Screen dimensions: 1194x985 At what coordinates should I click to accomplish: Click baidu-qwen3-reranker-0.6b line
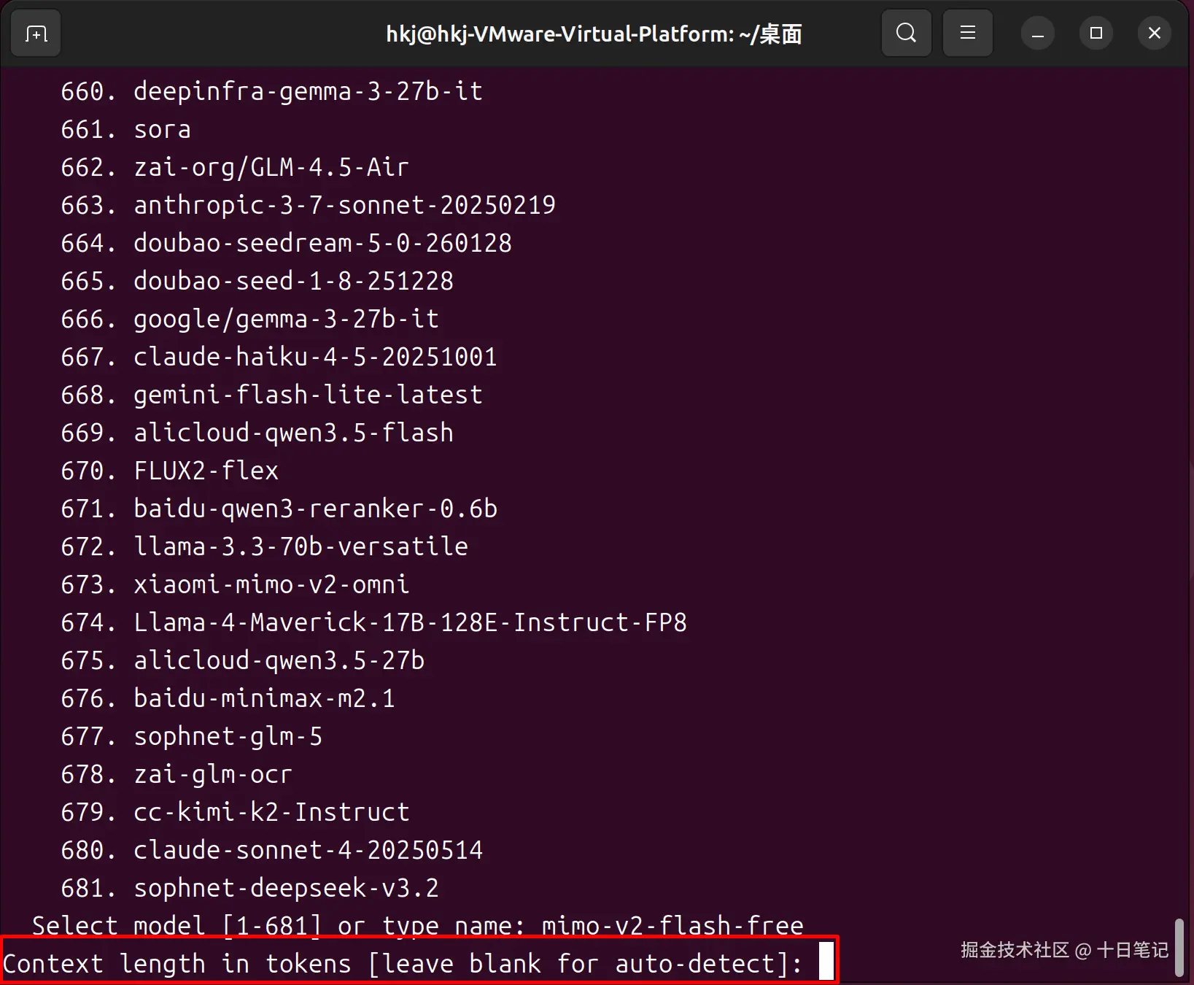tap(279, 509)
